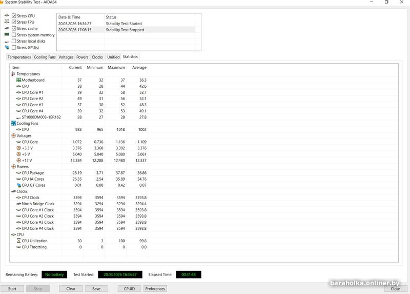The height and width of the screenshot is (294, 410).
Task: Click the North Bridge Clock icon
Action: pyautogui.click(x=18, y=204)
